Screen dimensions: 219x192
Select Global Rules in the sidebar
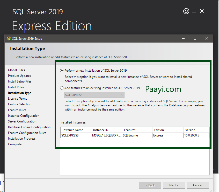click(16, 70)
